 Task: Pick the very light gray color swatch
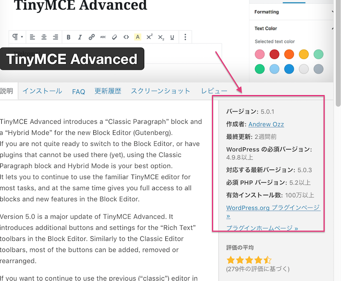(304, 69)
